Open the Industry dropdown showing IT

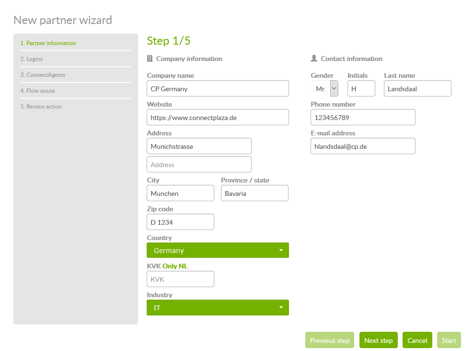[218, 308]
